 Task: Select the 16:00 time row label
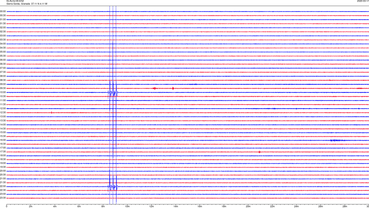3,140
